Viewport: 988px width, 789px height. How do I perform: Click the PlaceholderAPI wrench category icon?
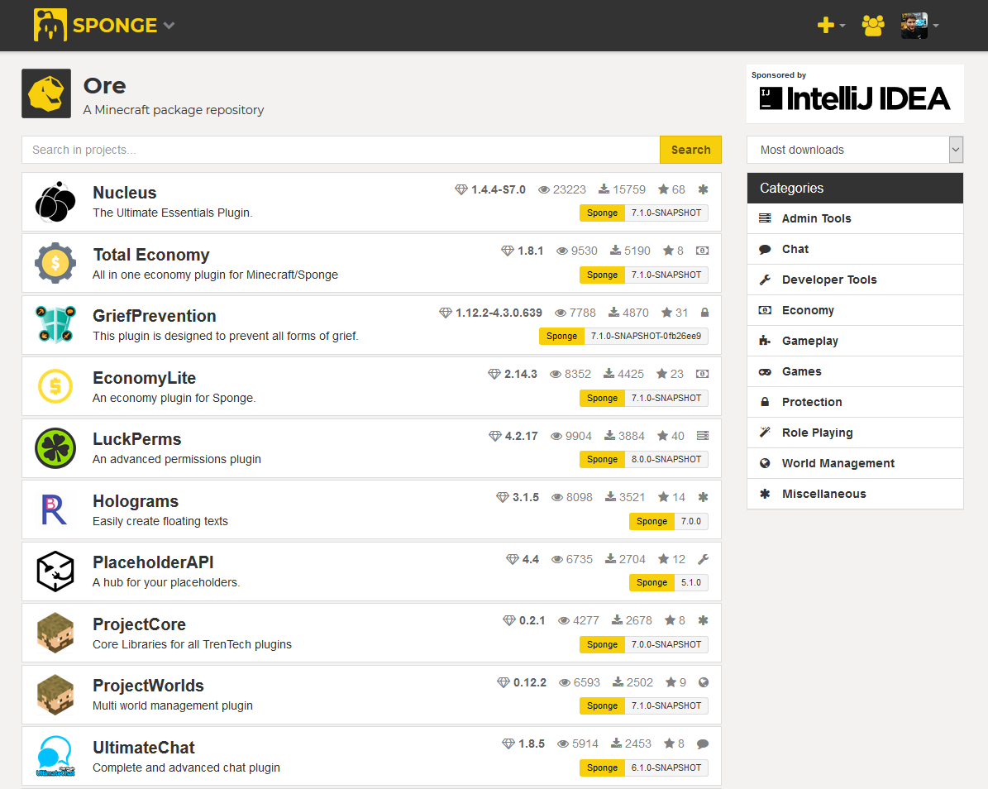pos(704,559)
